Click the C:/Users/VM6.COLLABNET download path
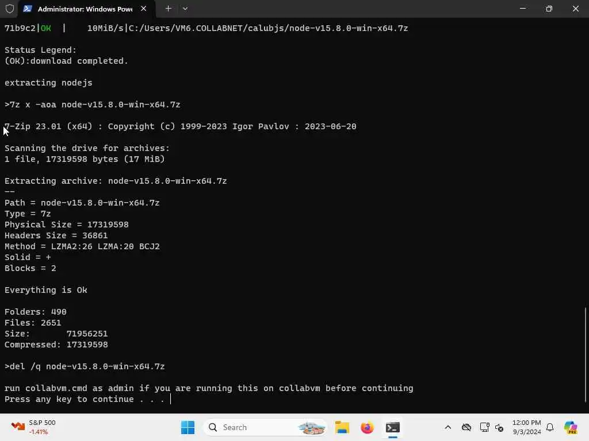The width and height of the screenshot is (589, 441). coord(268,28)
